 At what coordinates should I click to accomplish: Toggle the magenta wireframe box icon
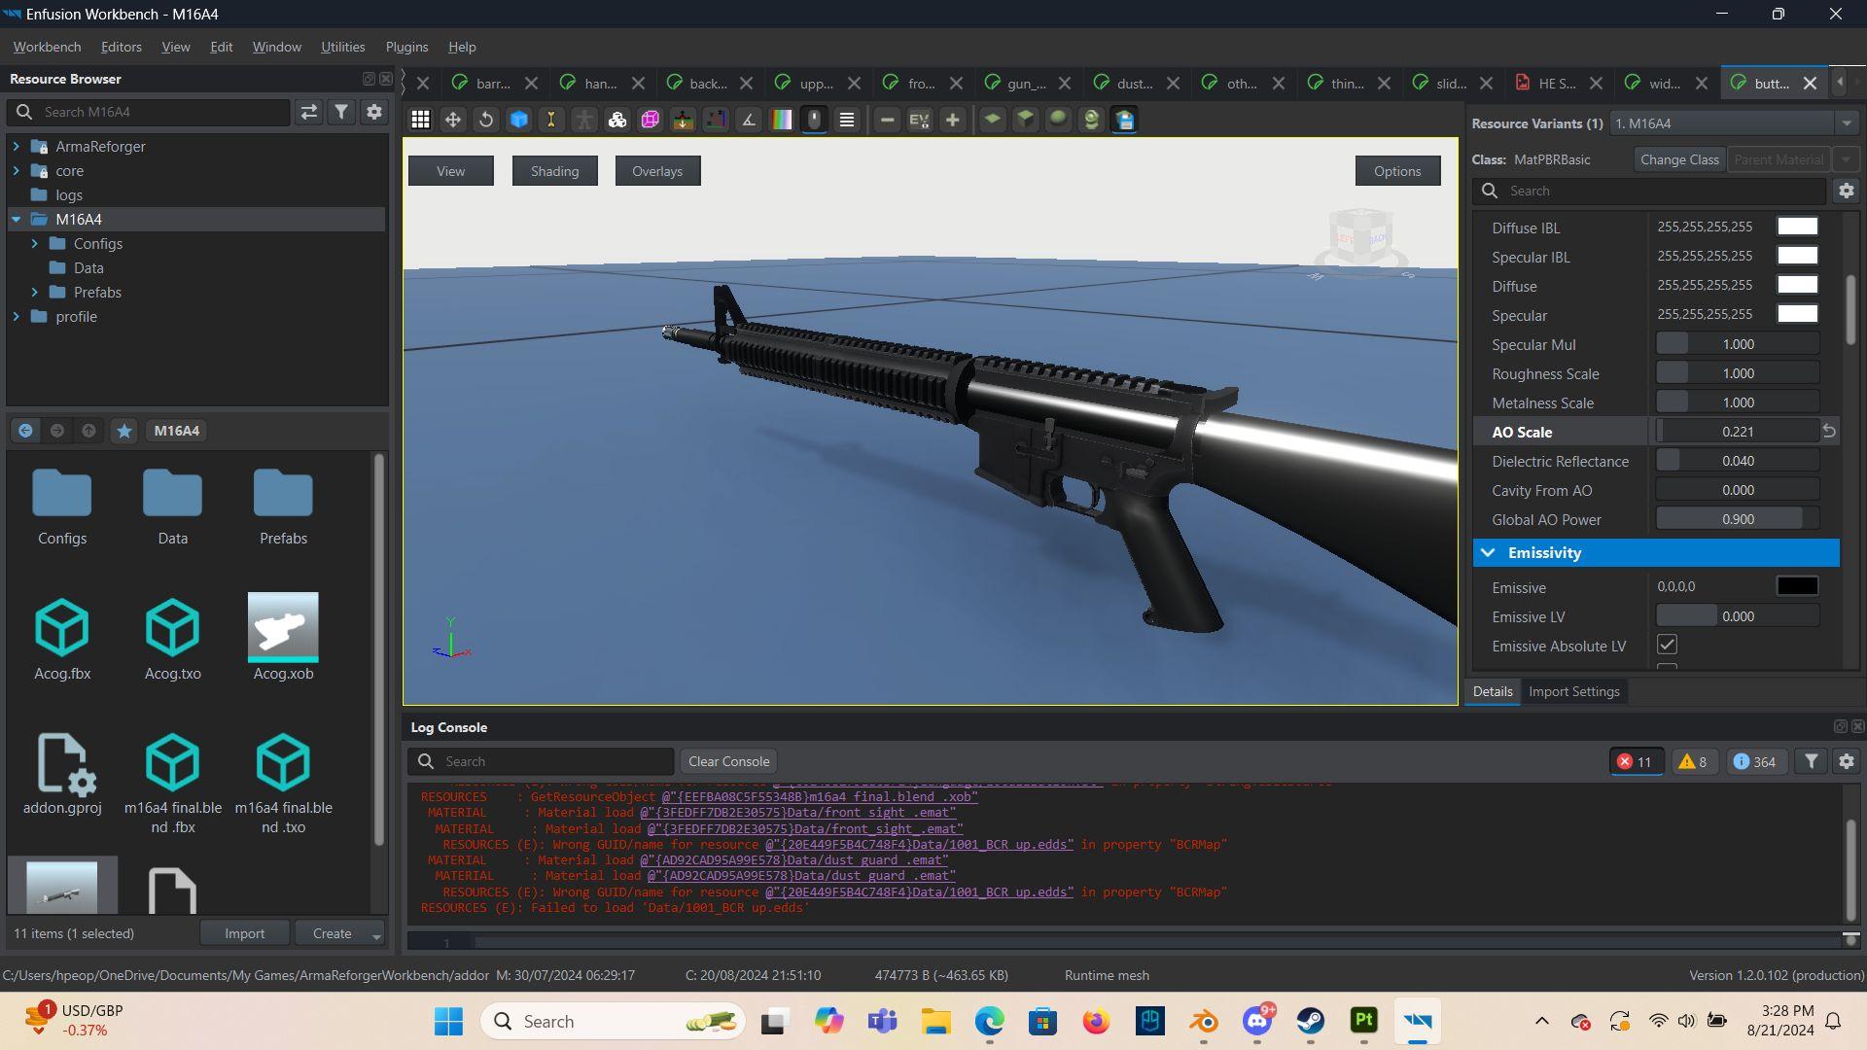(651, 120)
